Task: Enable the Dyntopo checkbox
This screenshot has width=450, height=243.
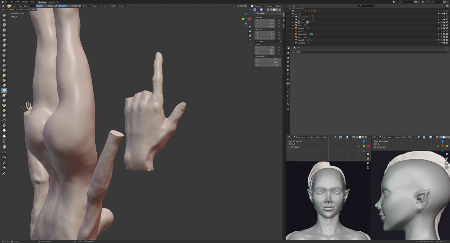Action: click(252, 6)
